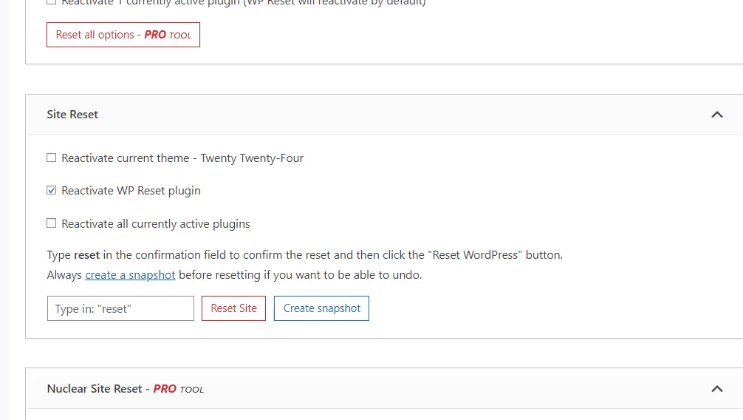Tick the Reactivate current theme checkbox
Viewport: 743px width, 420px height.
pyautogui.click(x=51, y=157)
